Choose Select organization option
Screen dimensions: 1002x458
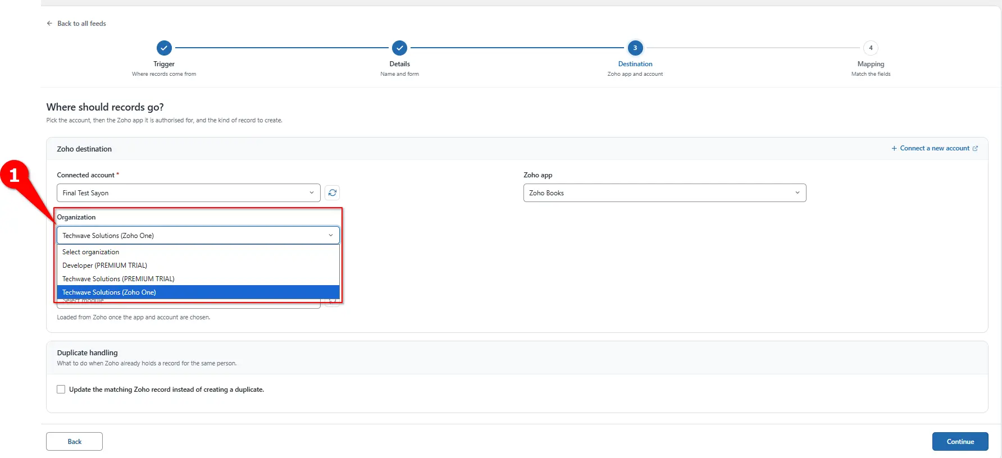pyautogui.click(x=198, y=252)
